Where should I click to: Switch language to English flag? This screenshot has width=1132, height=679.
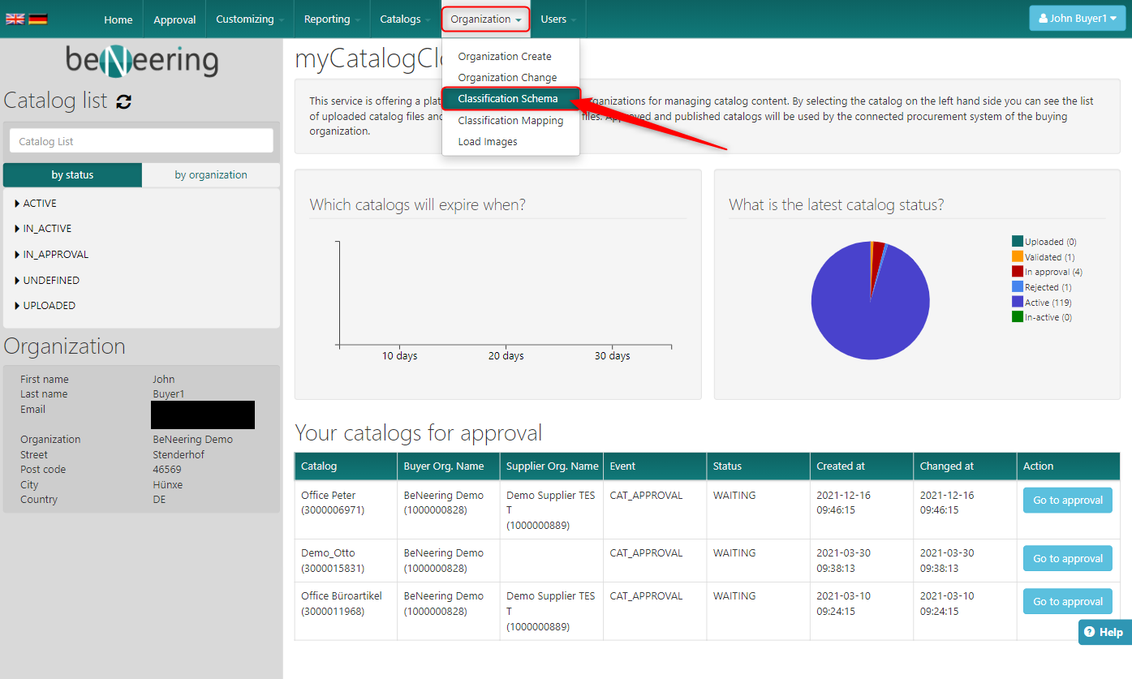point(15,19)
